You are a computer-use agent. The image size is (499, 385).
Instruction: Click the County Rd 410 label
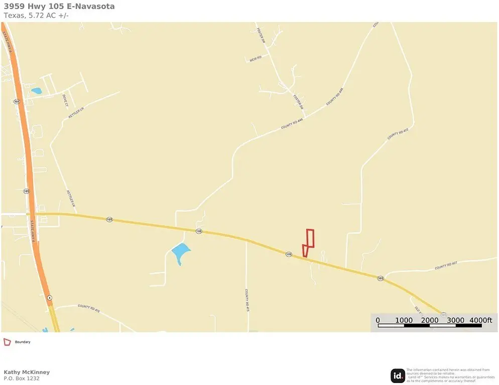coord(398,134)
